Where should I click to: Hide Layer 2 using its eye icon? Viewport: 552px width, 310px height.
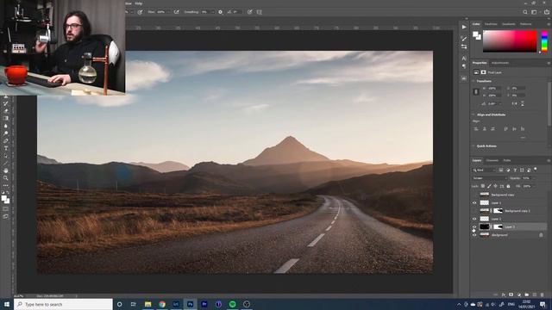(474, 219)
